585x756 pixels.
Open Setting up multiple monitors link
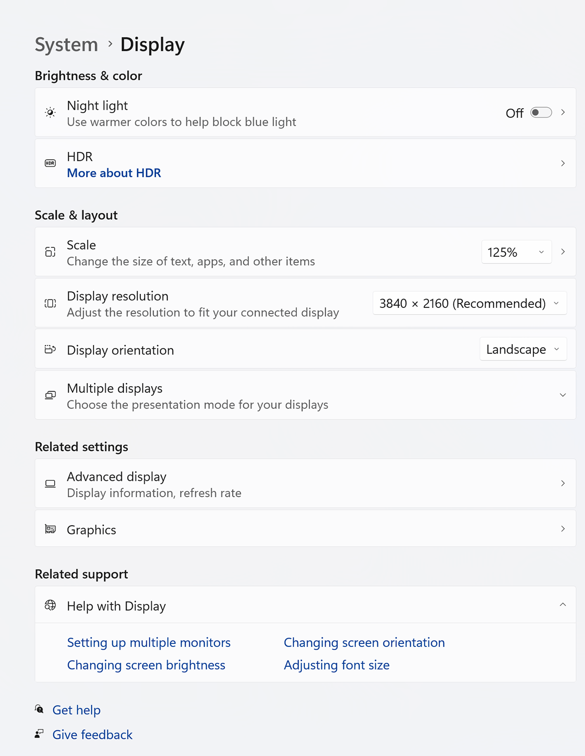click(149, 643)
